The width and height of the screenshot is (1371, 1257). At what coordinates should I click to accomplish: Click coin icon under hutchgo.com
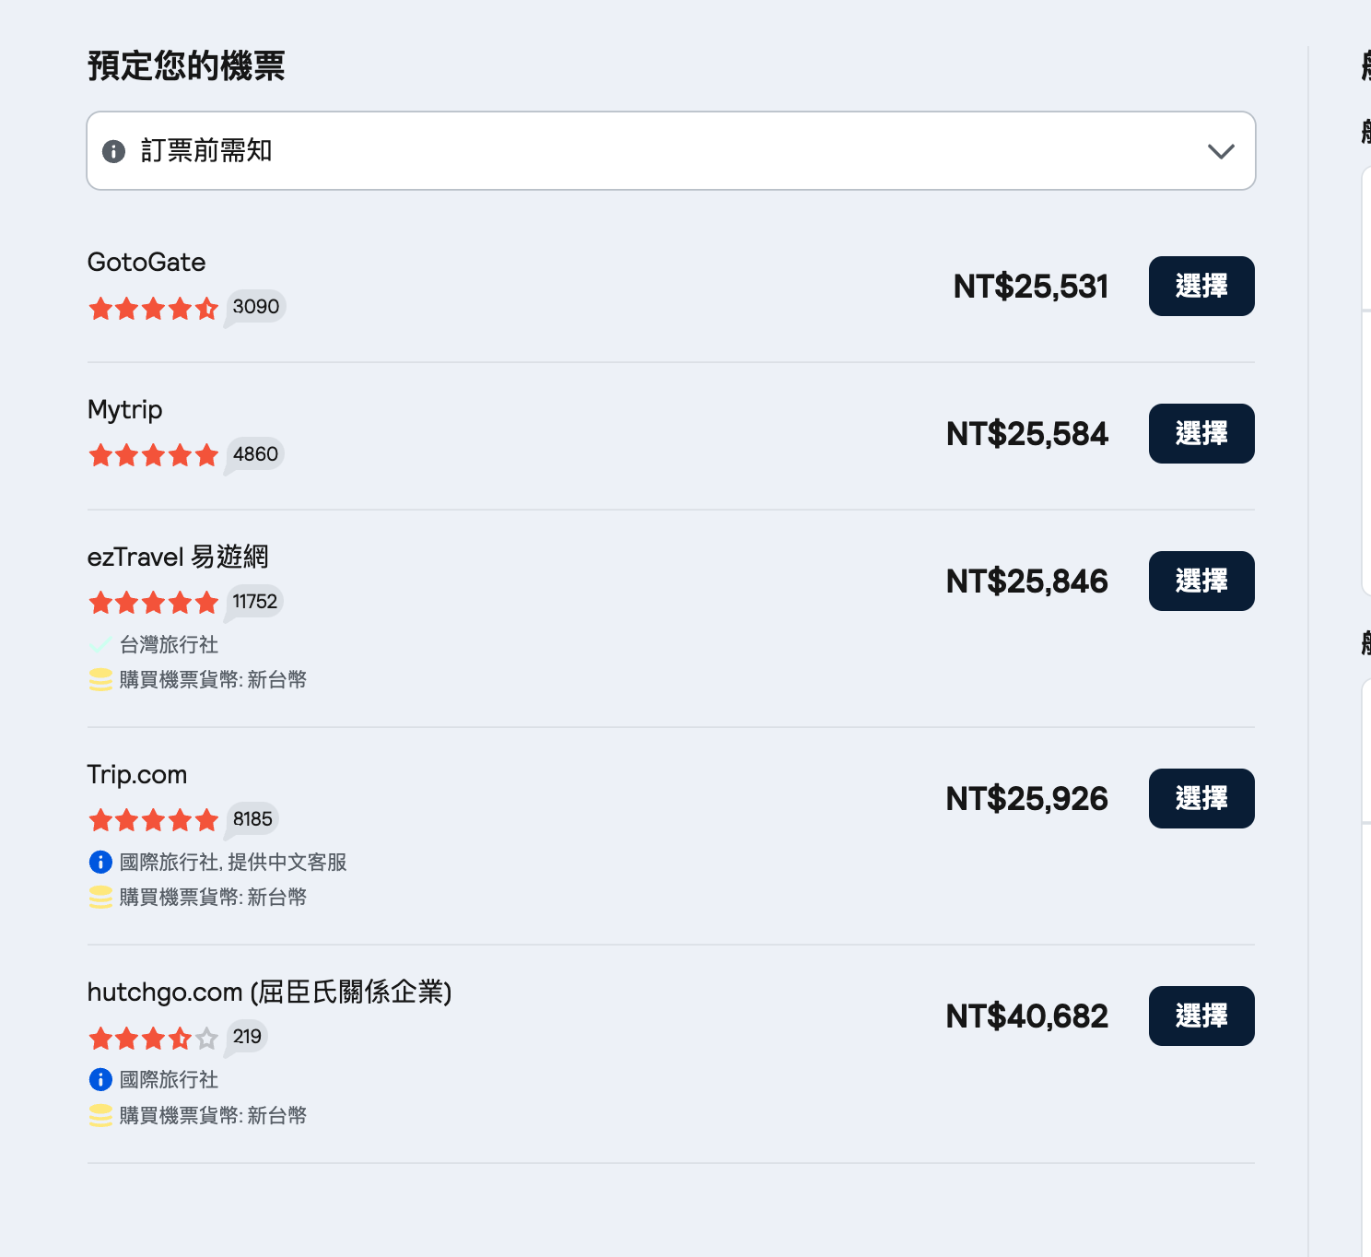(x=100, y=1115)
